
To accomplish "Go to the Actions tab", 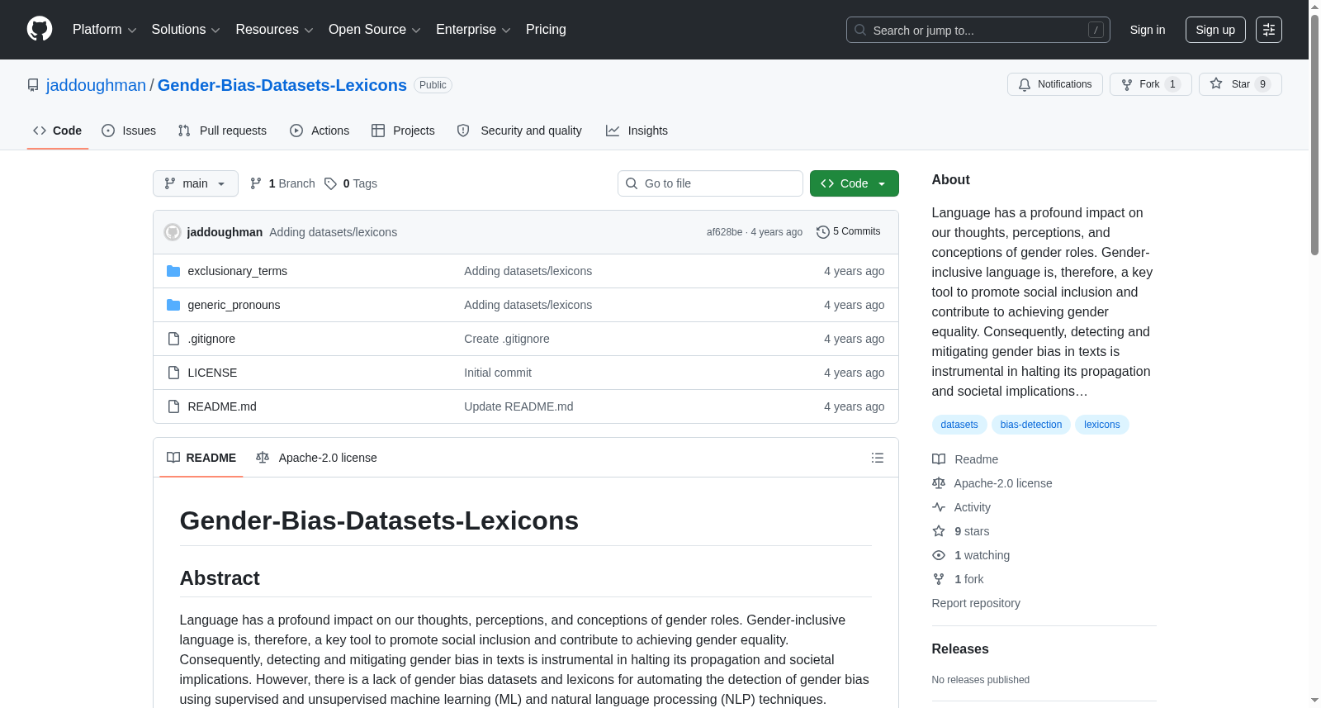I will [x=320, y=131].
